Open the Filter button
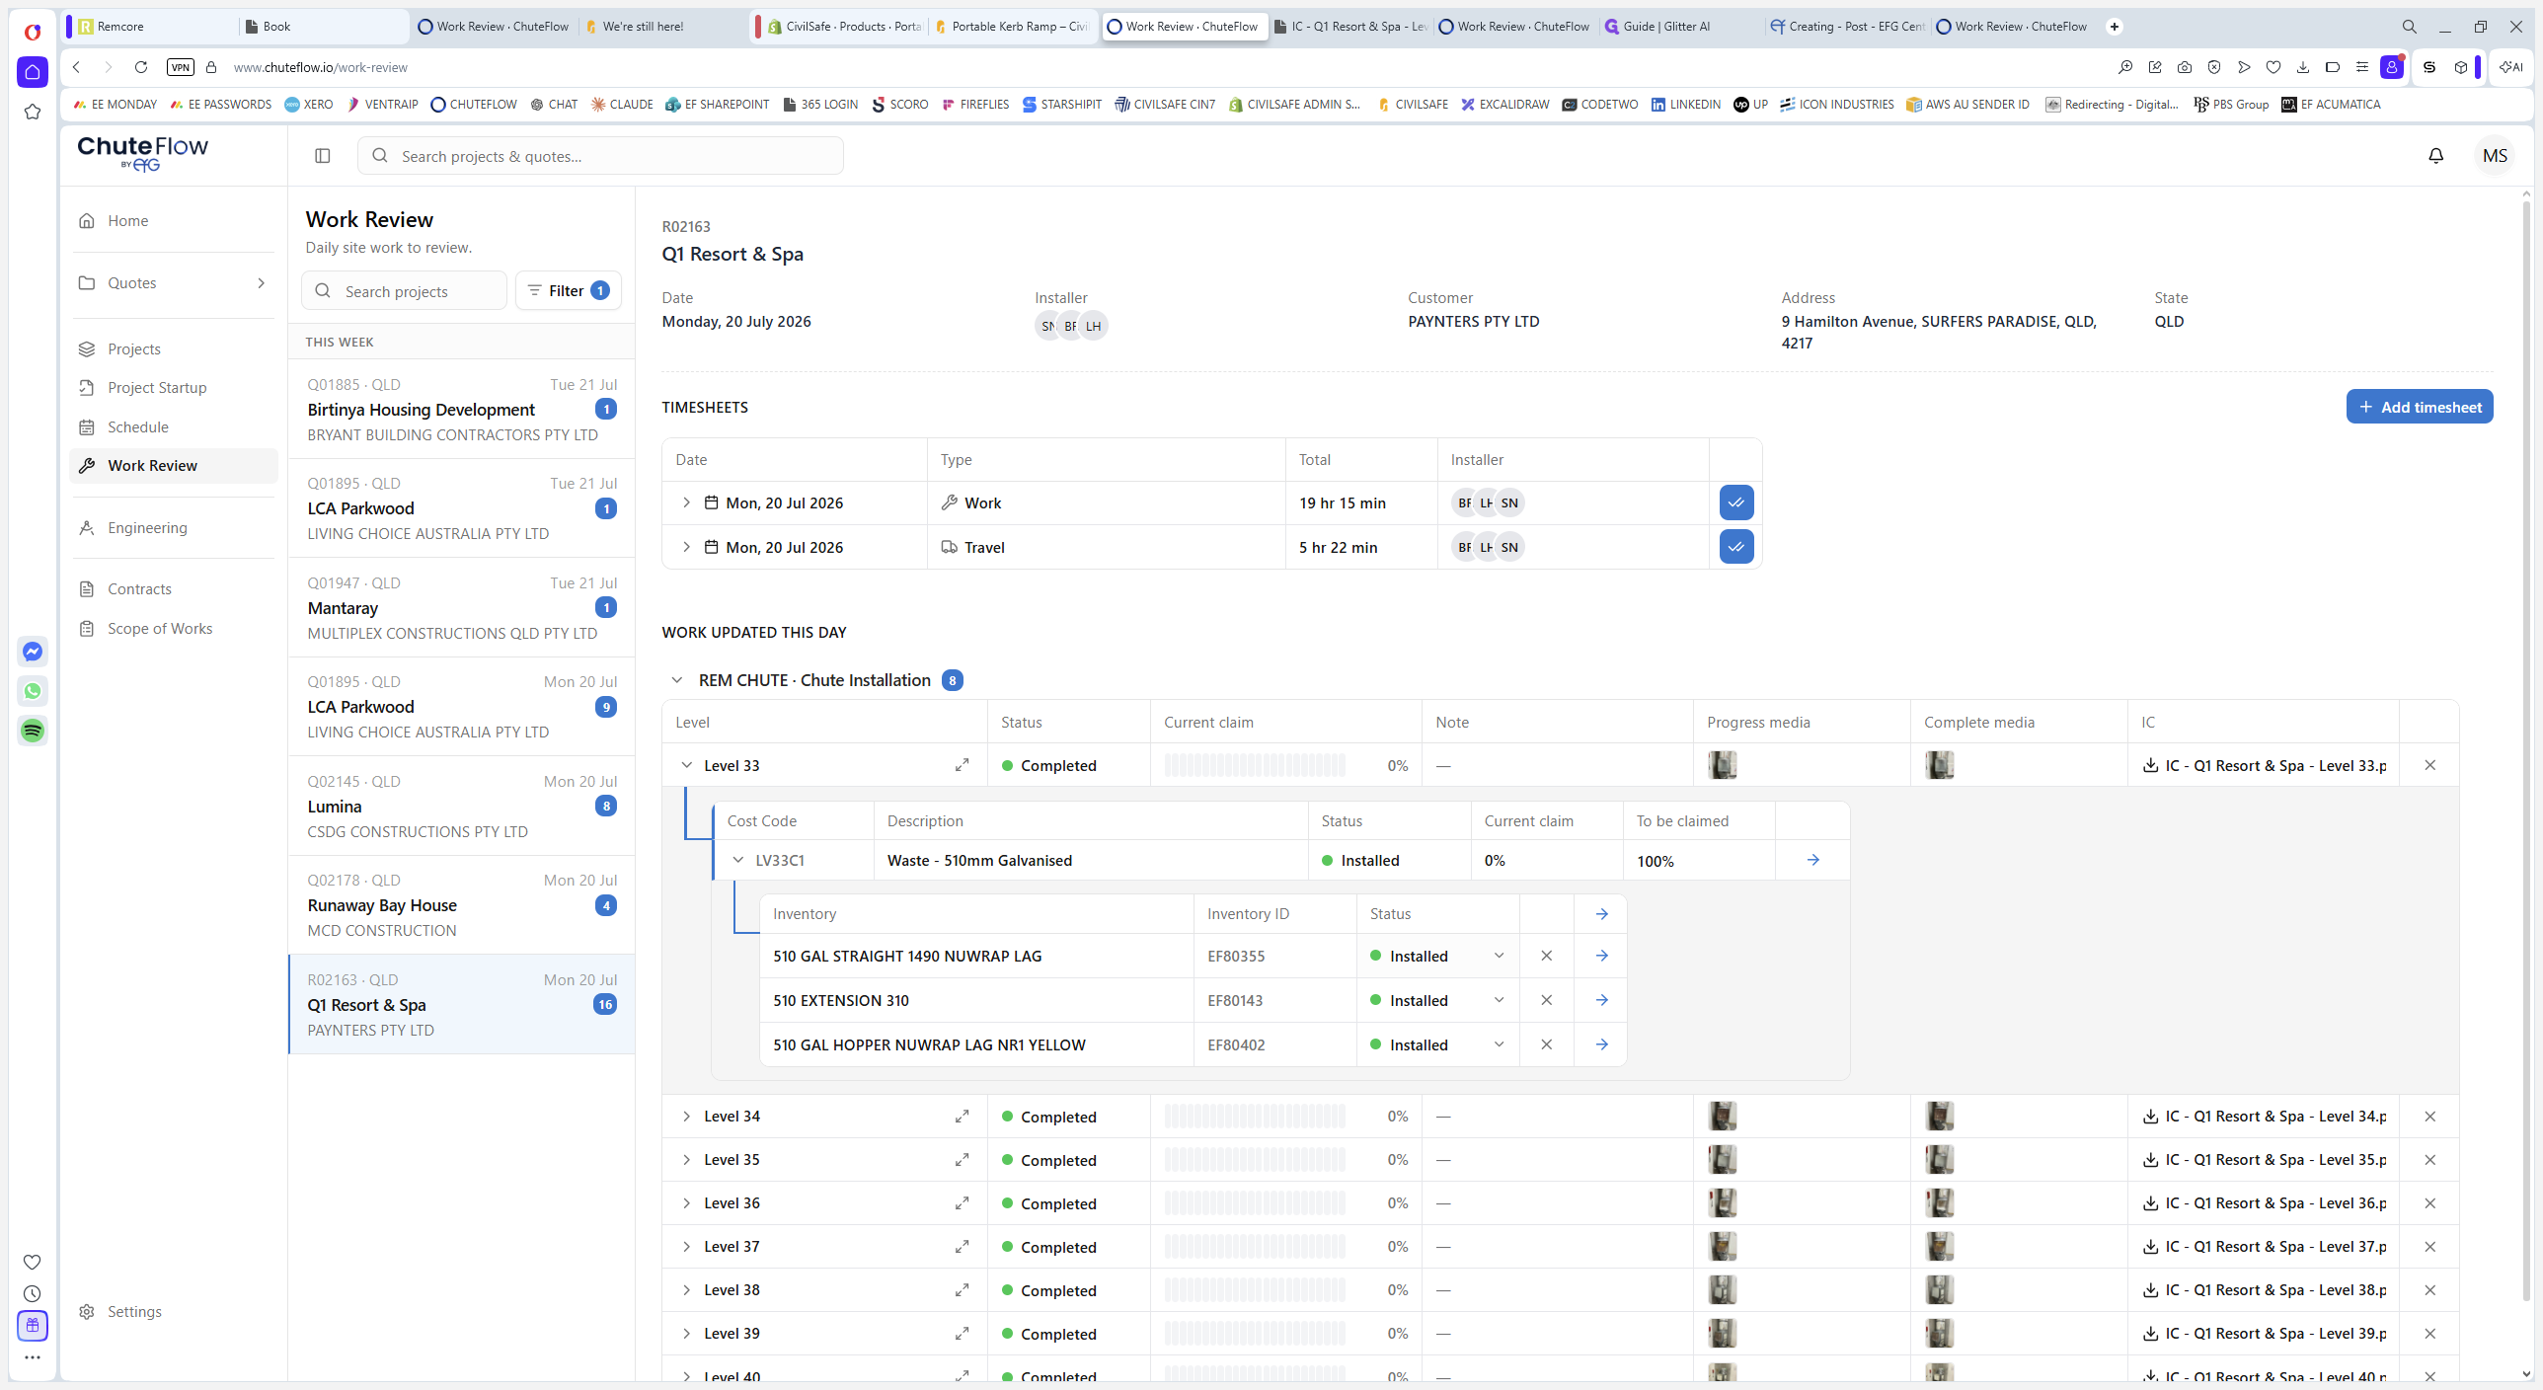This screenshot has width=2543, height=1390. point(569,290)
